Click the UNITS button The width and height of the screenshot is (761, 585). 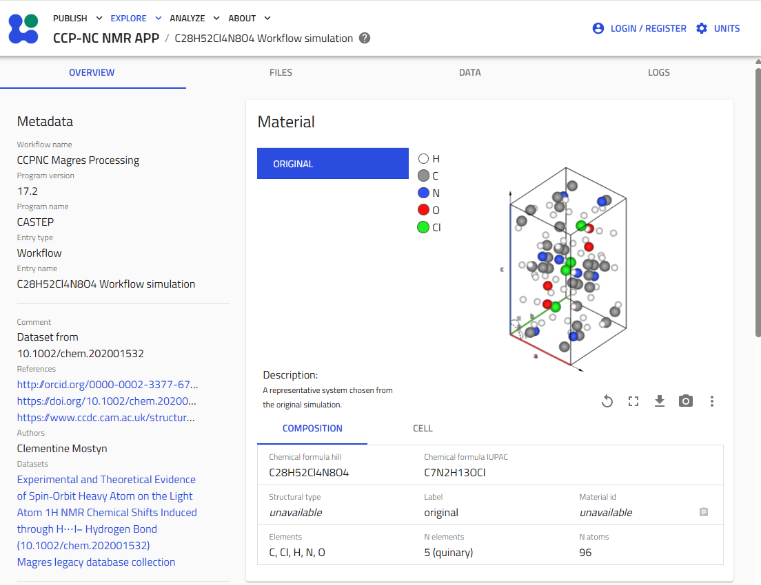718,28
